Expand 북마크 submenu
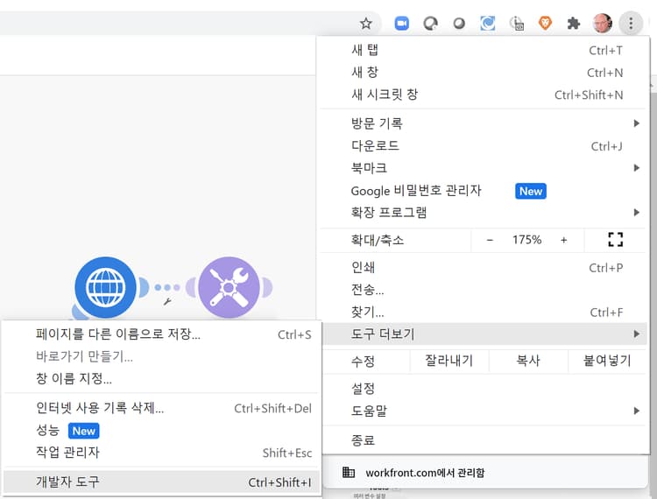657x499 pixels. 484,168
